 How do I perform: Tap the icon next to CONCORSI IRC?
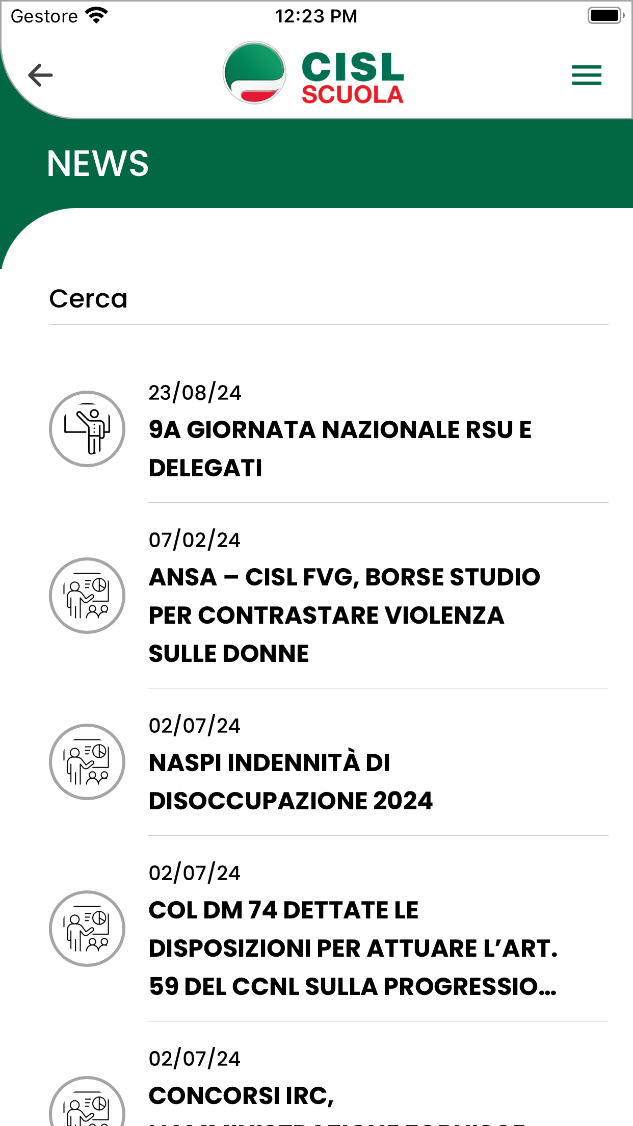point(87,1102)
